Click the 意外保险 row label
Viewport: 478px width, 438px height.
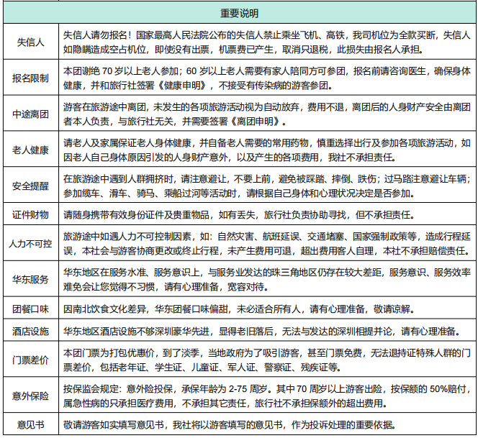point(30,396)
